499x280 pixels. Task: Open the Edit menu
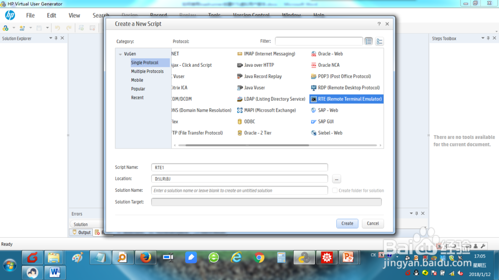point(51,15)
